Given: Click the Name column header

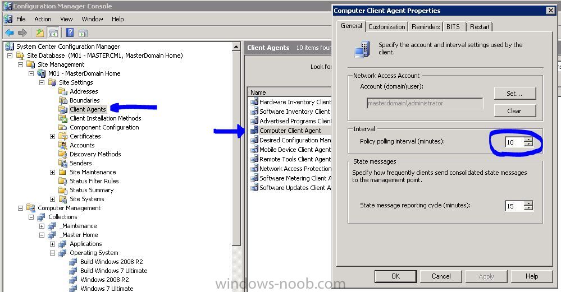Looking at the screenshot, I should pyautogui.click(x=290, y=92).
